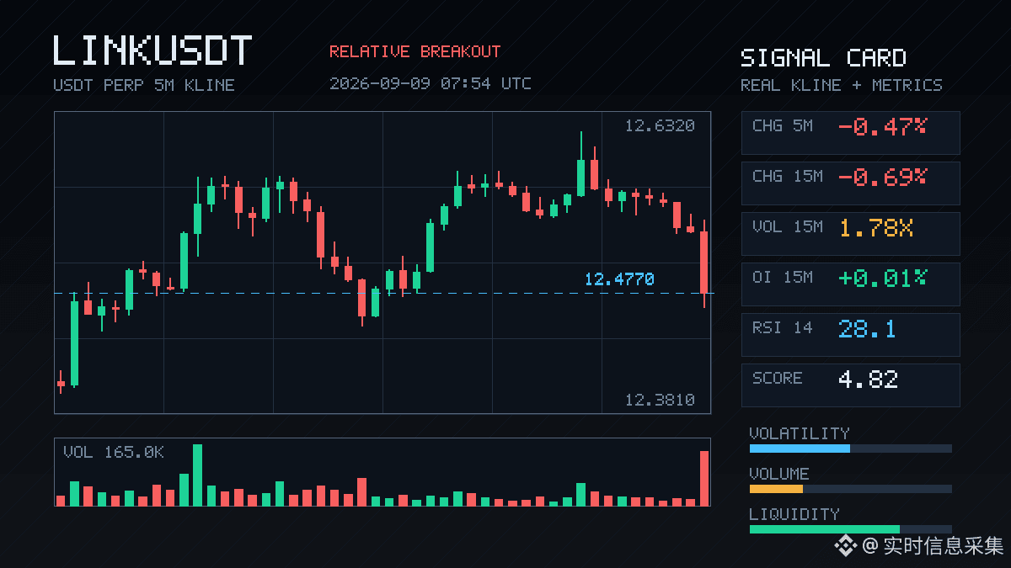The width and height of the screenshot is (1011, 568).
Task: Click the orange VOLUME progress bar
Action: point(776,489)
